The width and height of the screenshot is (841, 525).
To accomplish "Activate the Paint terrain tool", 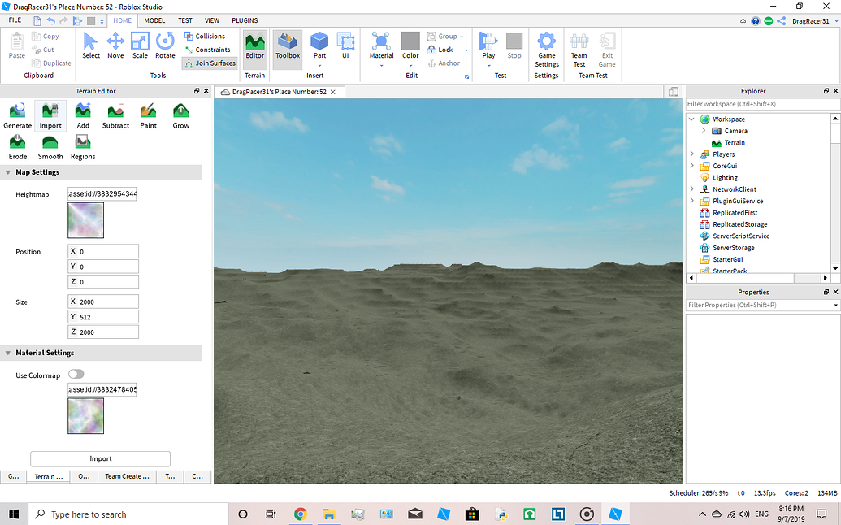I will click(148, 115).
